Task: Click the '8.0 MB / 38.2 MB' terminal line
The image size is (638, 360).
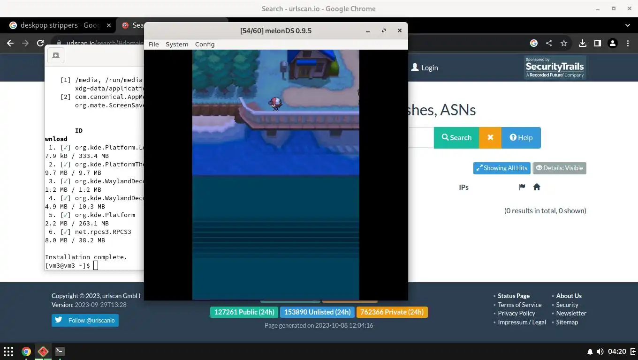Action: tap(75, 240)
